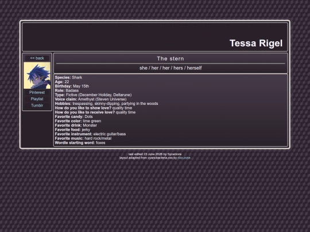Viewport: 310px width, 232px height.
Task: Click the 'Hobbies: trespassing' line
Action: 106,104
